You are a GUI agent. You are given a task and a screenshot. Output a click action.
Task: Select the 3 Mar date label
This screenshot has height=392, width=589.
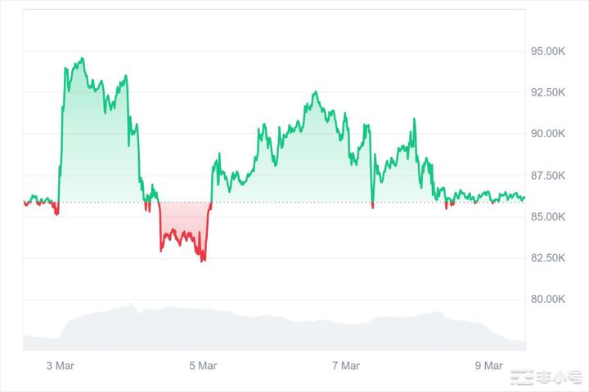tap(61, 366)
